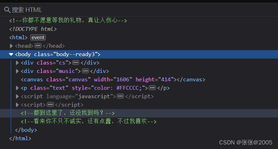Click the "body--ready3" class value
The width and height of the screenshot is (278, 149).
pyautogui.click(x=75, y=54)
